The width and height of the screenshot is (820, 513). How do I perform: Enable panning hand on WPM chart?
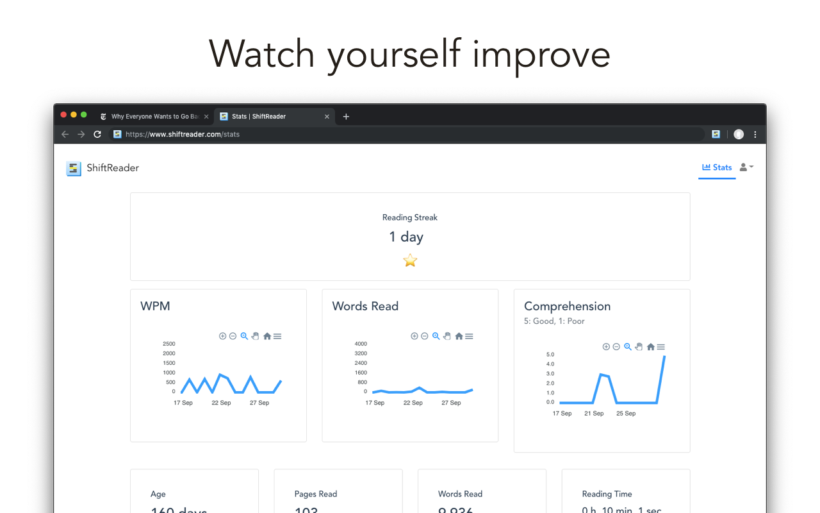pyautogui.click(x=255, y=336)
